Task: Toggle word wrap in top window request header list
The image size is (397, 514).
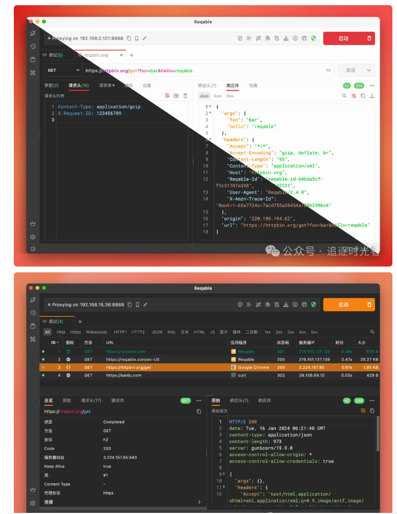Action: 167,96
